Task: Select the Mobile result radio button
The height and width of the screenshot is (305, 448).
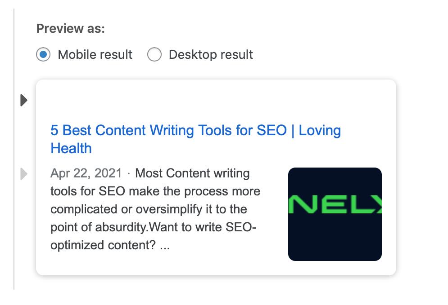Action: pyautogui.click(x=43, y=55)
